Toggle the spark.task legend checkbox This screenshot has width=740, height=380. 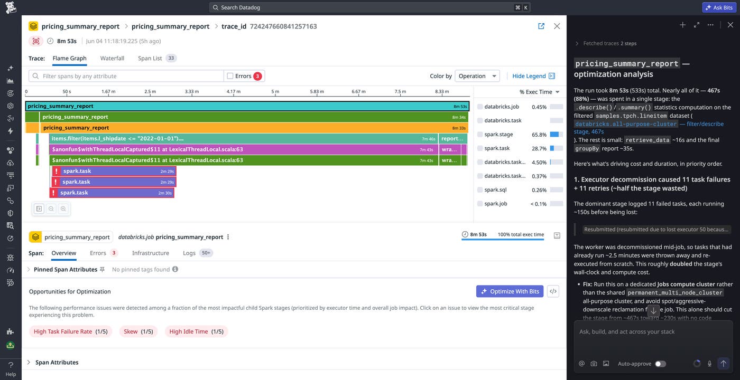(480, 148)
